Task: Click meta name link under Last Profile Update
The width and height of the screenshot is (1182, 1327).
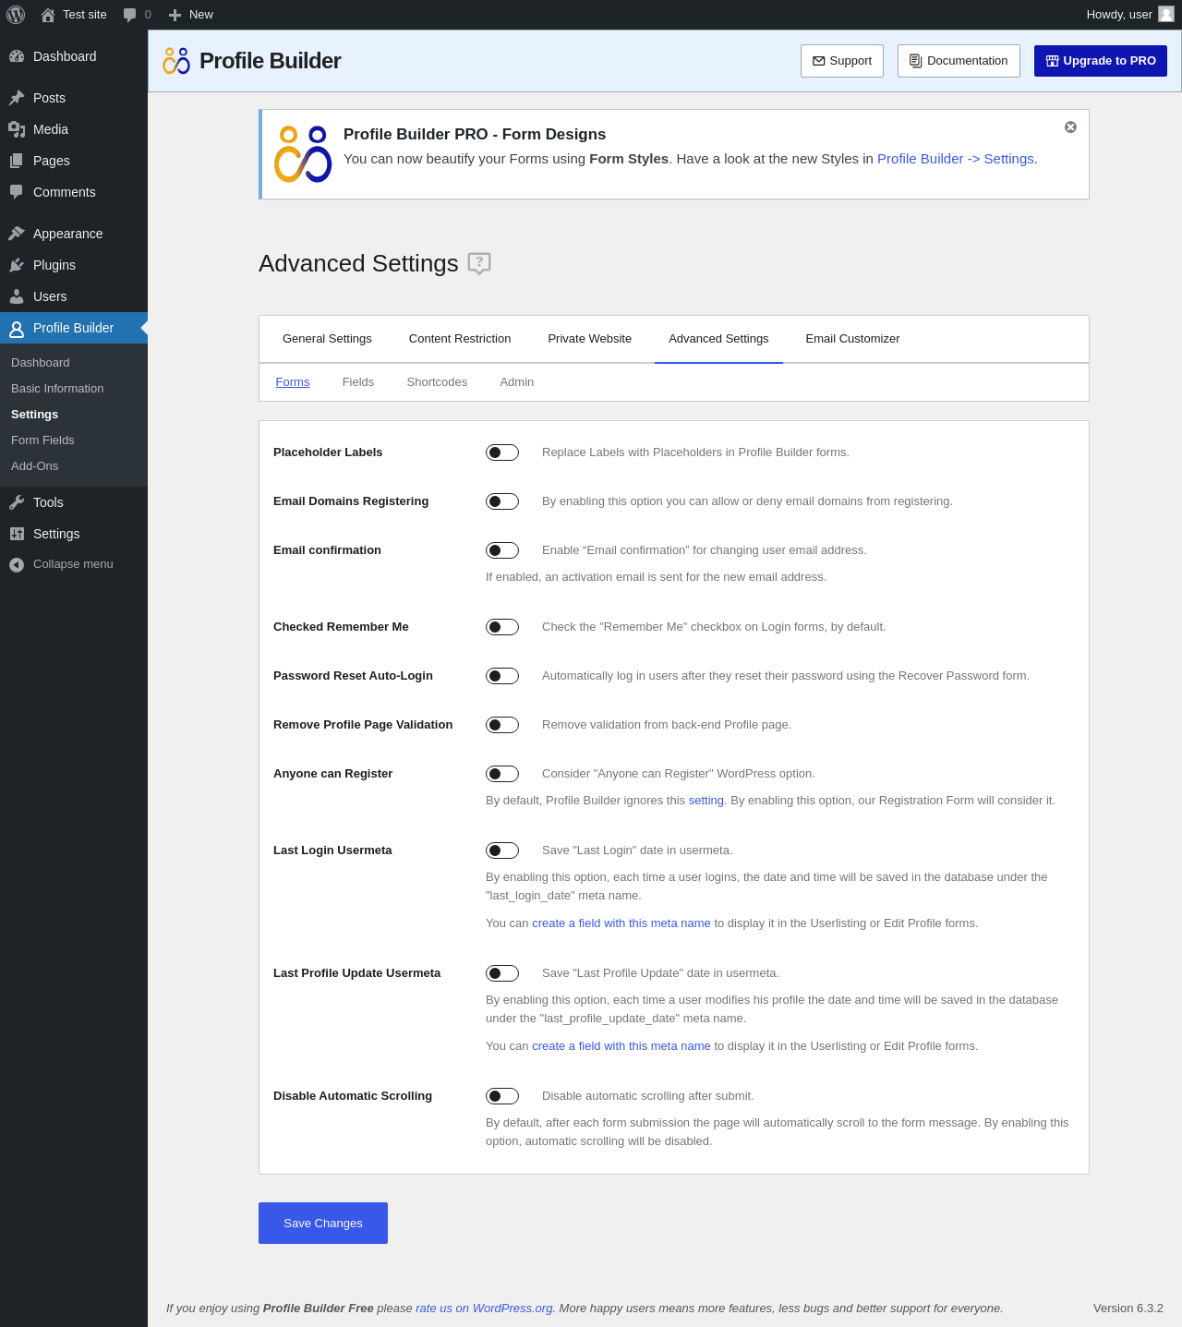Action: coord(621,1046)
